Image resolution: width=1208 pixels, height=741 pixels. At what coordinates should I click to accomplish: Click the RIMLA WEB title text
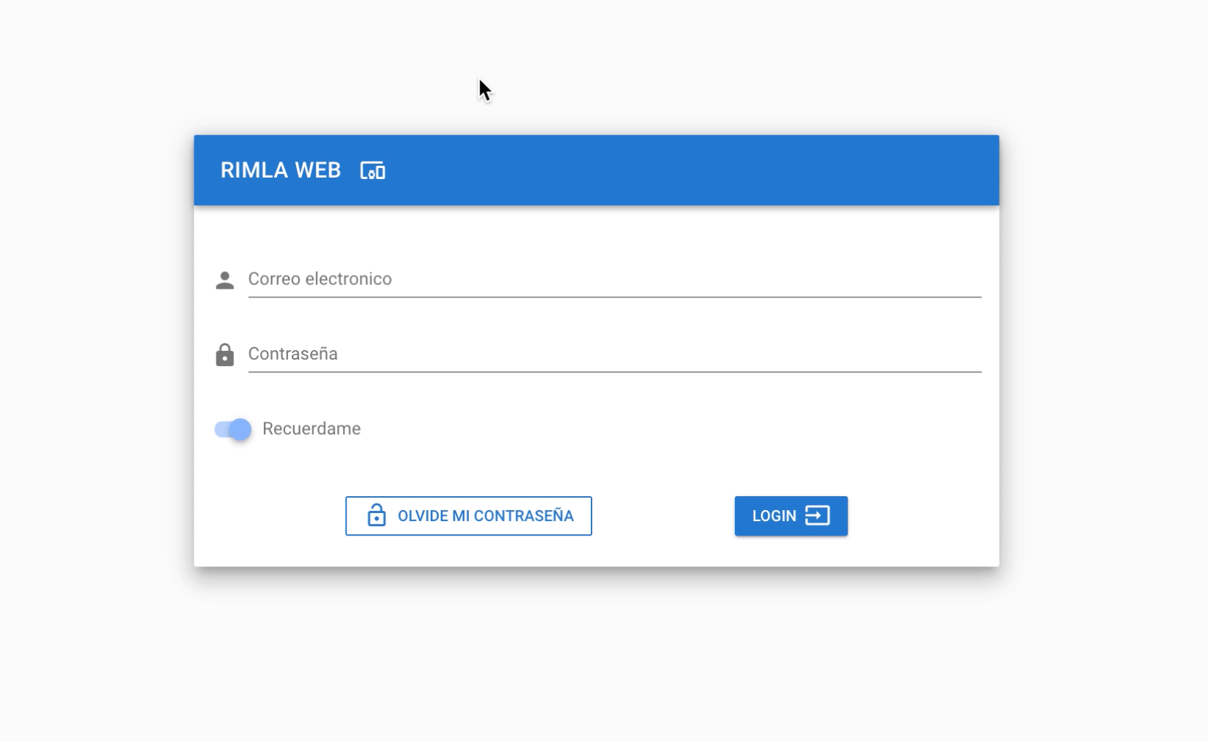pyautogui.click(x=281, y=170)
